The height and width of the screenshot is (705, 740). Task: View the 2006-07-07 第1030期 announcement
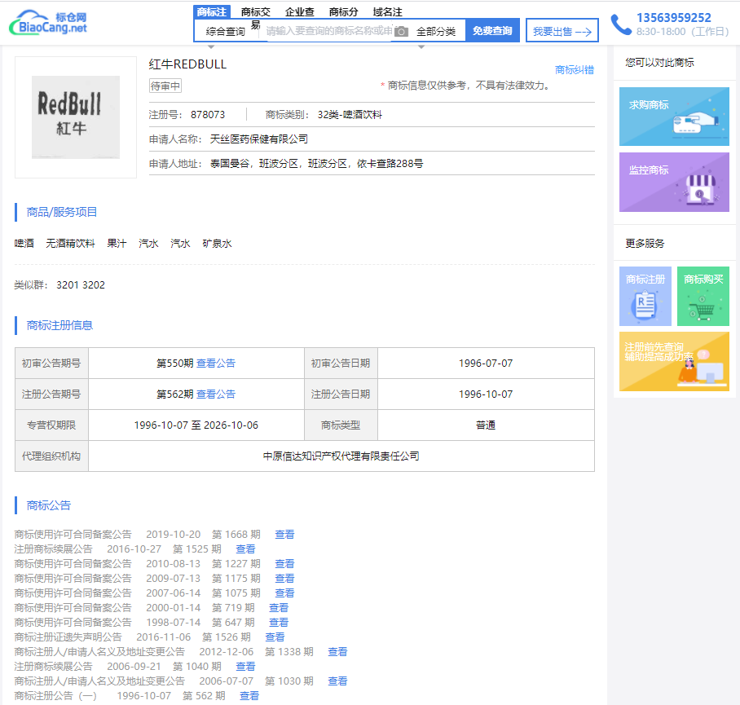click(x=337, y=681)
